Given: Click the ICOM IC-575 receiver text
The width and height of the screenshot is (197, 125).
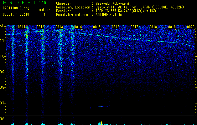Looking at the screenshot, I should pos(126,11).
